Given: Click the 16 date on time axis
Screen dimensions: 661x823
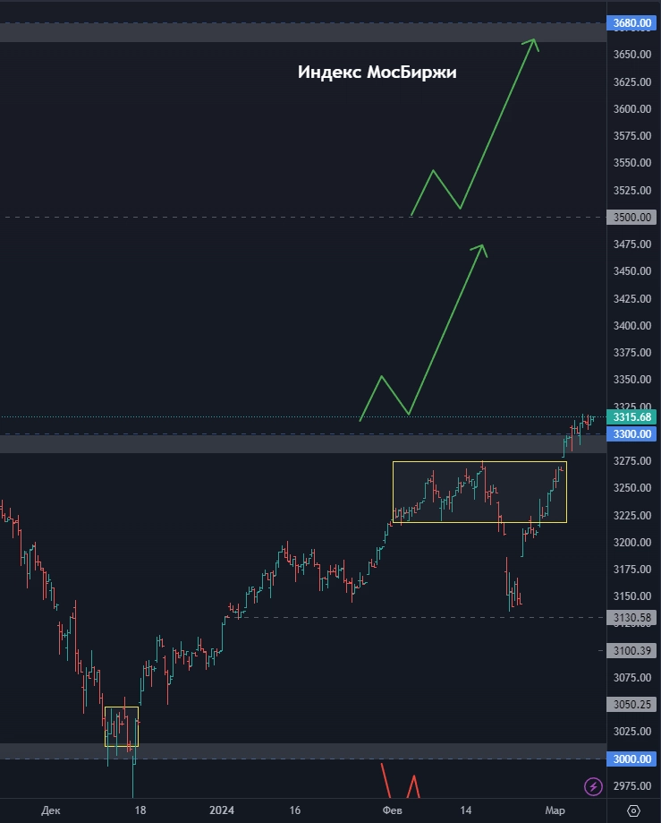Looking at the screenshot, I should point(295,810).
